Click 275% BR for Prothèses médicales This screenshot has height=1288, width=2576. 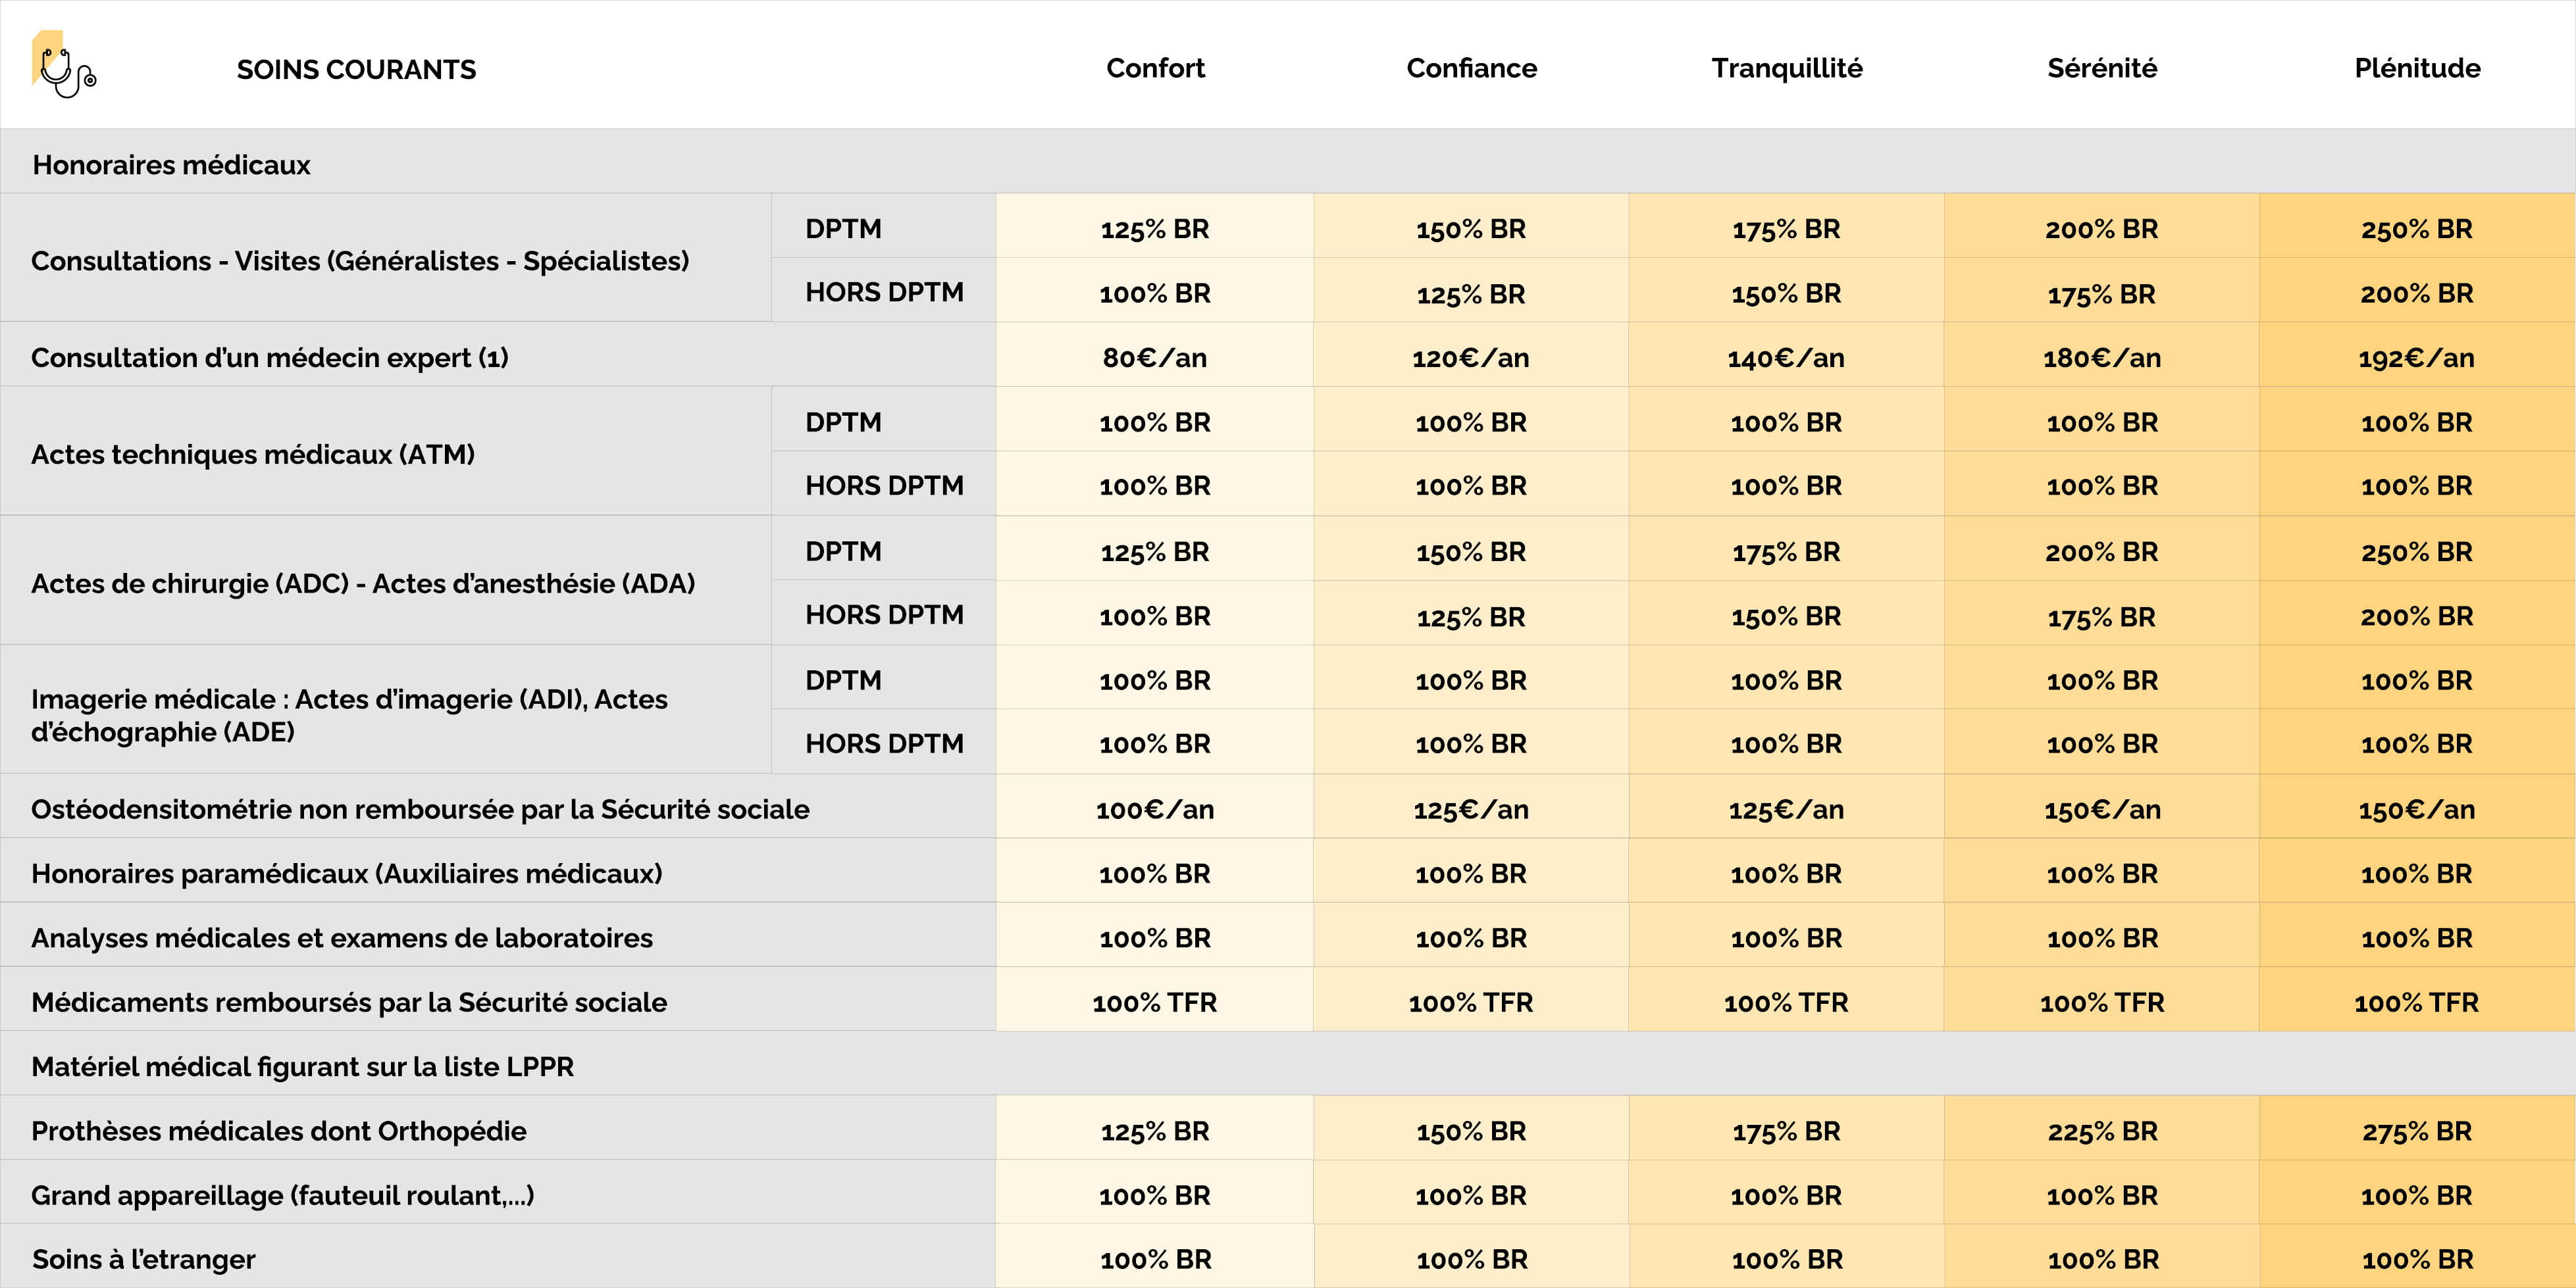[x=2416, y=1131]
